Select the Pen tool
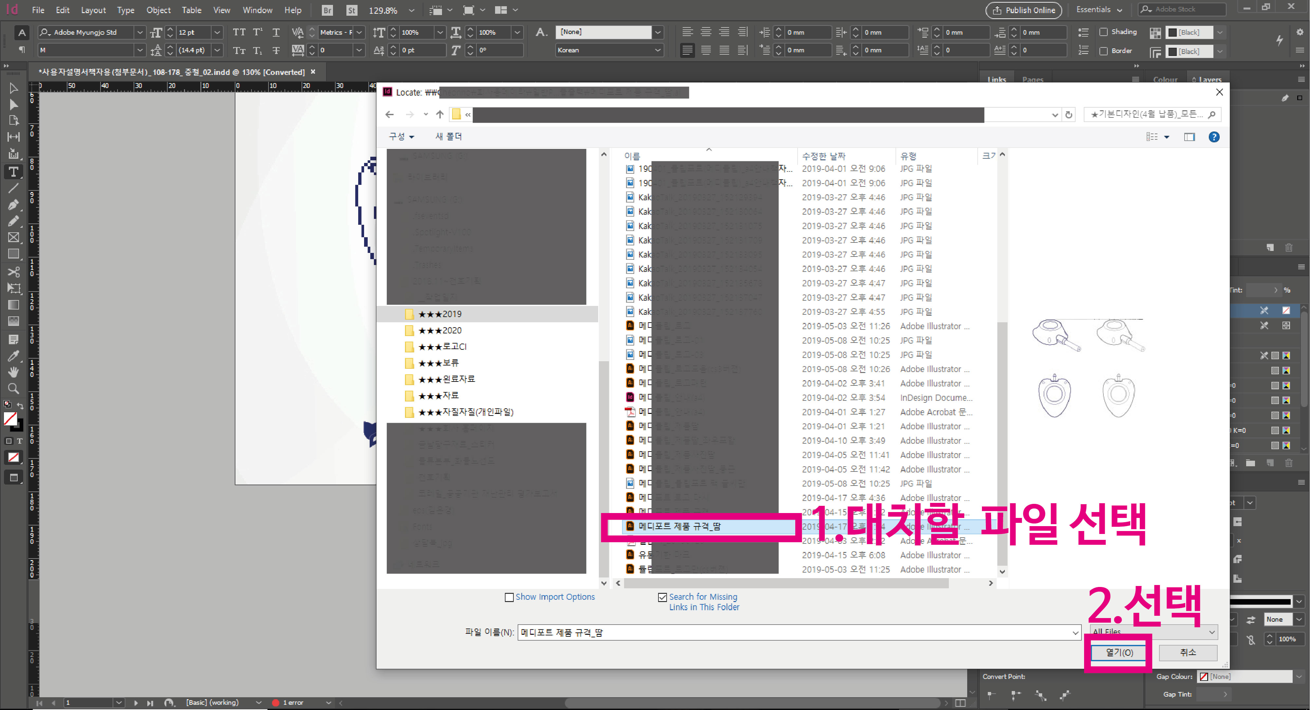 [14, 205]
